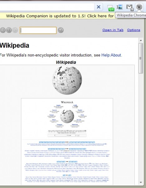Viewport: 146px width, 188px height.
Task: Open the Open in Tab link
Action: pyautogui.click(x=113, y=30)
